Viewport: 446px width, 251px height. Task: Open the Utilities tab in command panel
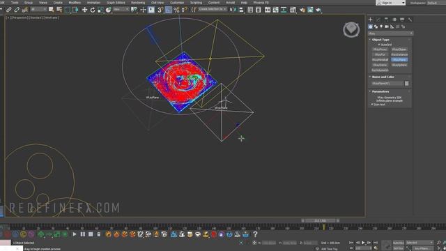pyautogui.click(x=410, y=20)
